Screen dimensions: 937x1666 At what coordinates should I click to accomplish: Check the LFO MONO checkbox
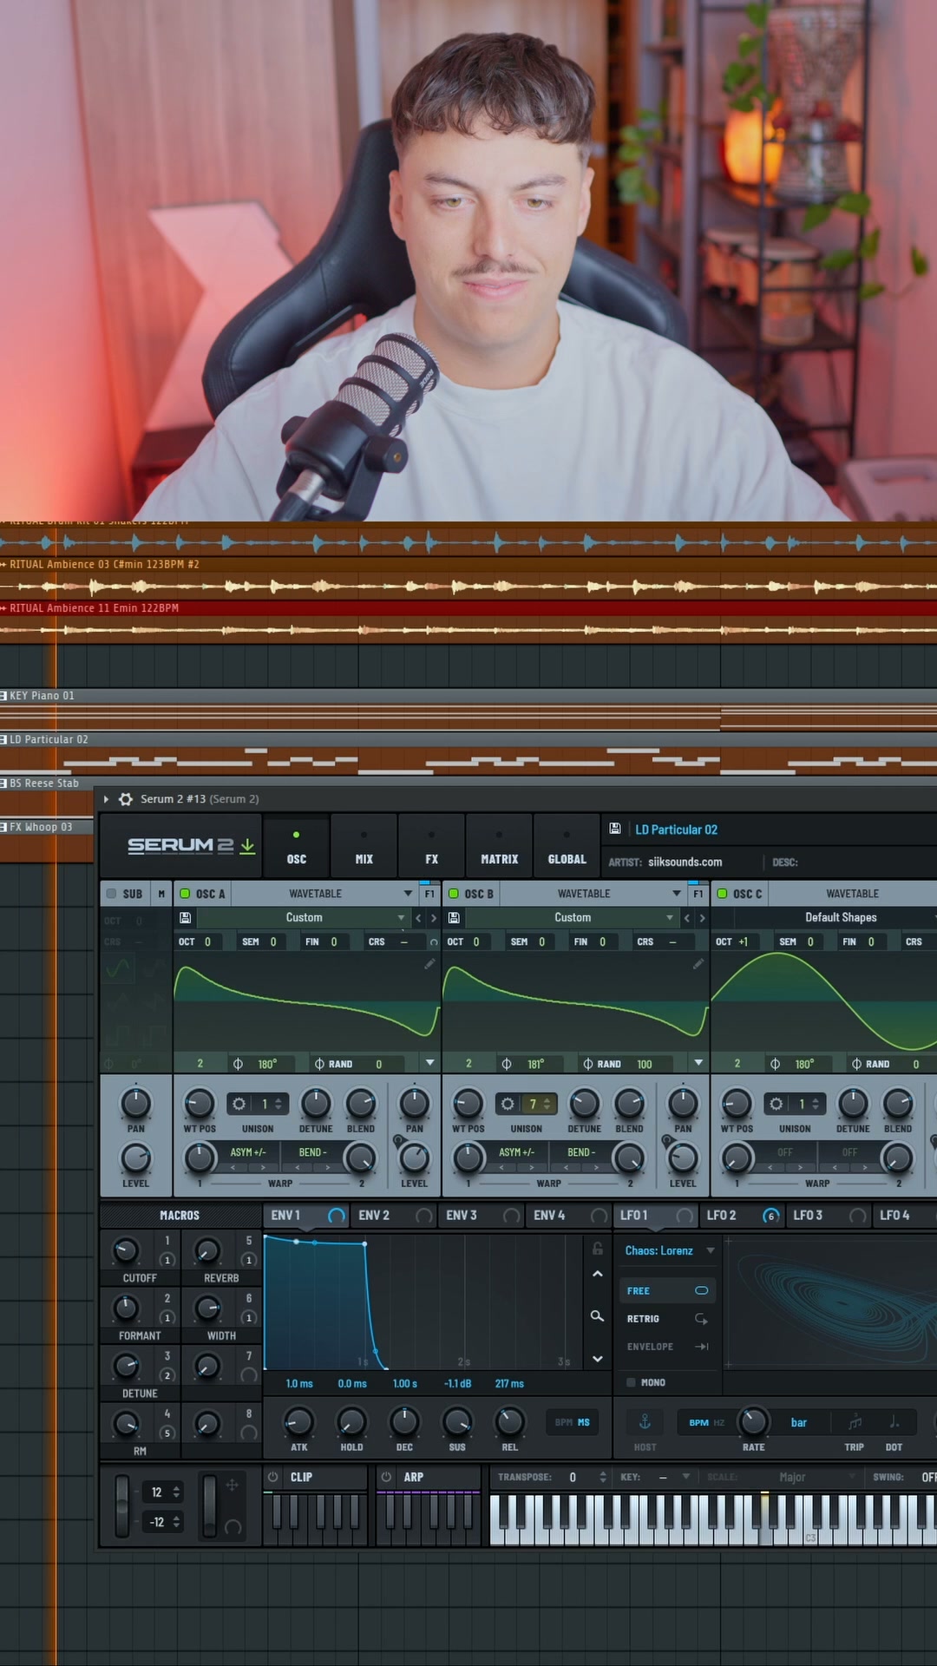point(631,1382)
